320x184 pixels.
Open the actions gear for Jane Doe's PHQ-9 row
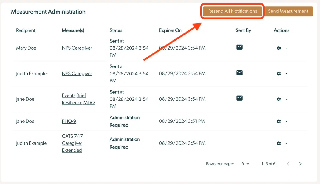click(x=279, y=121)
